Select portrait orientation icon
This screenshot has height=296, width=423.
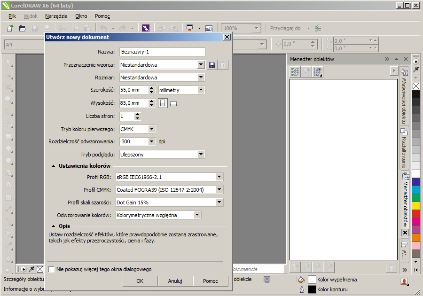point(163,103)
